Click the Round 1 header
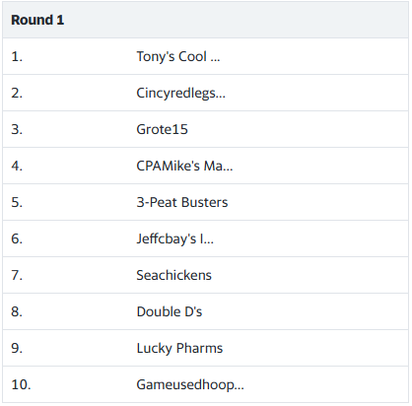 37,20
